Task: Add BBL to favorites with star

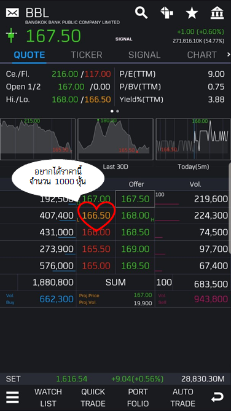Action: coord(192,13)
